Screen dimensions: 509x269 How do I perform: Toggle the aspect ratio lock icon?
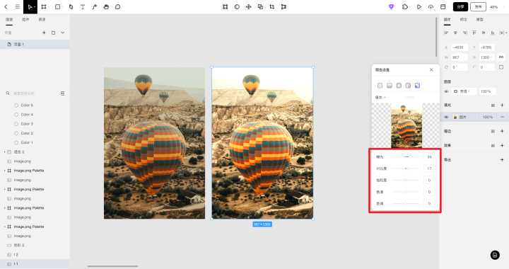tap(501, 57)
